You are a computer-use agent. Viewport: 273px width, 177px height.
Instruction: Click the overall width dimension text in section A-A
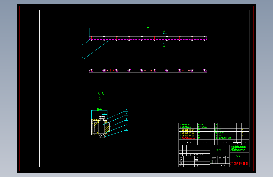click(100, 109)
